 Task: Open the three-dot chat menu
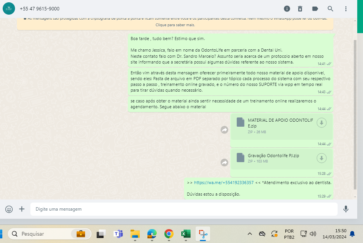(x=346, y=9)
